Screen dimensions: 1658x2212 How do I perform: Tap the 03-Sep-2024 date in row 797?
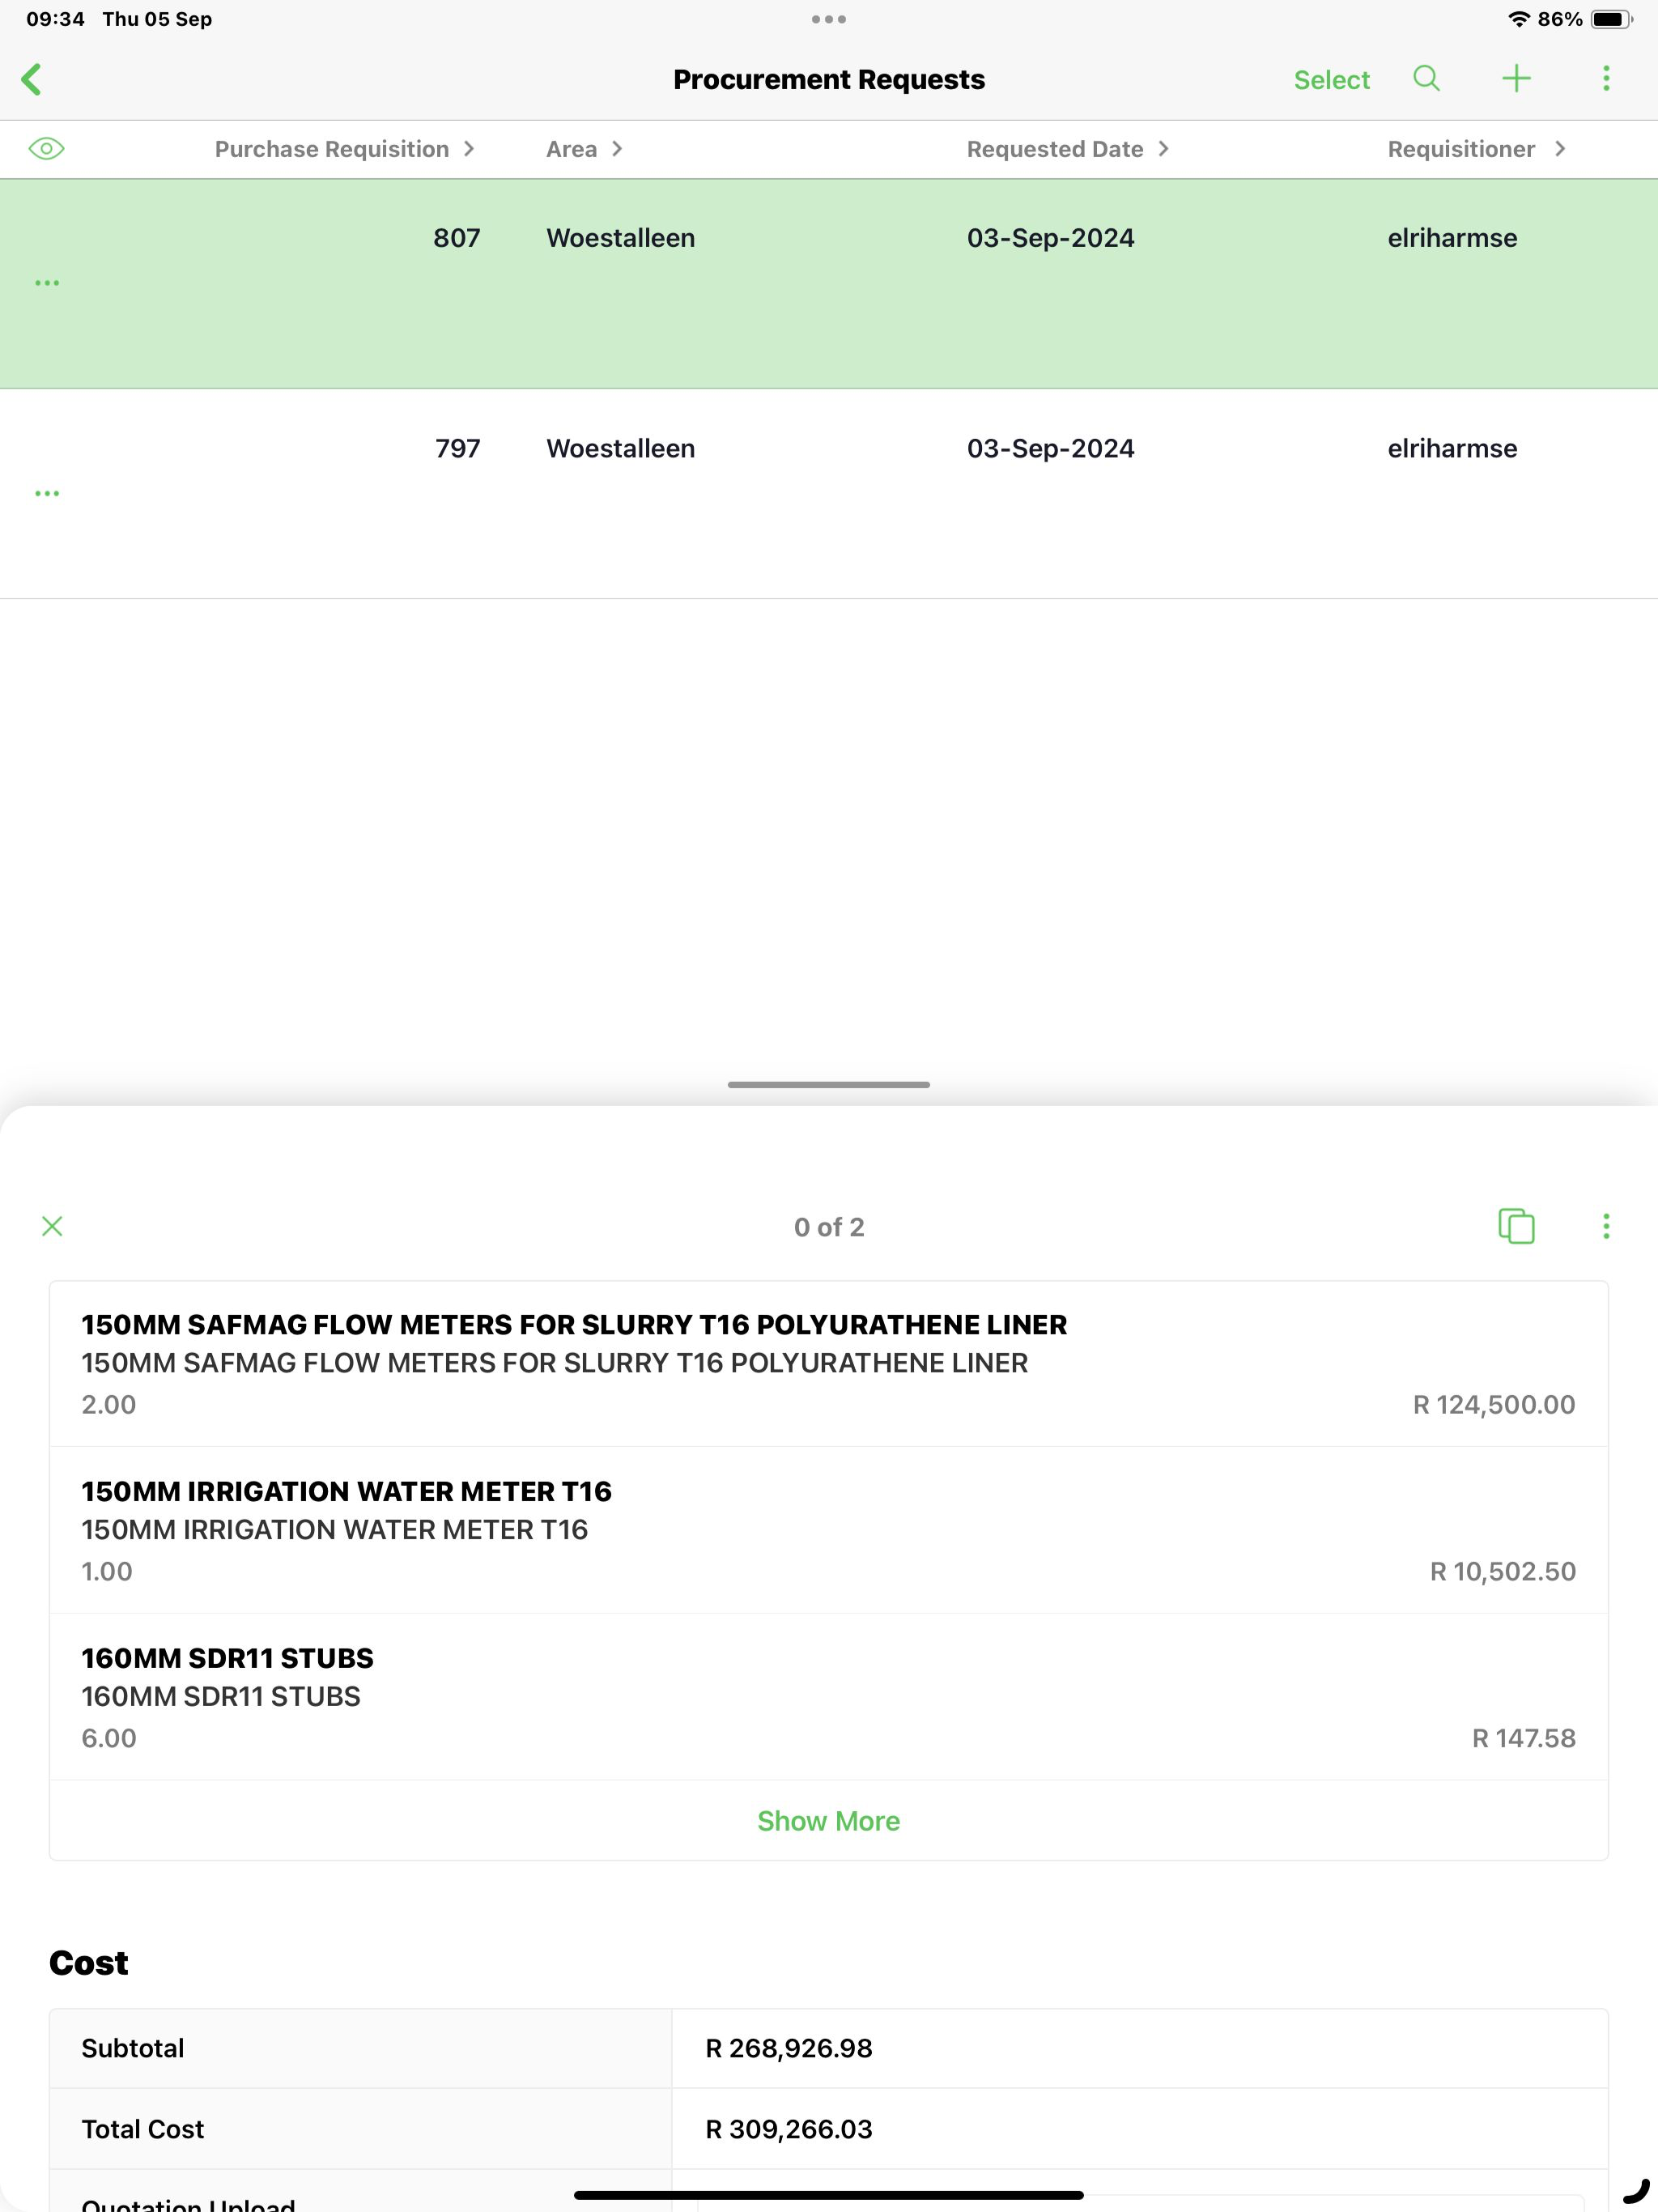click(1051, 448)
